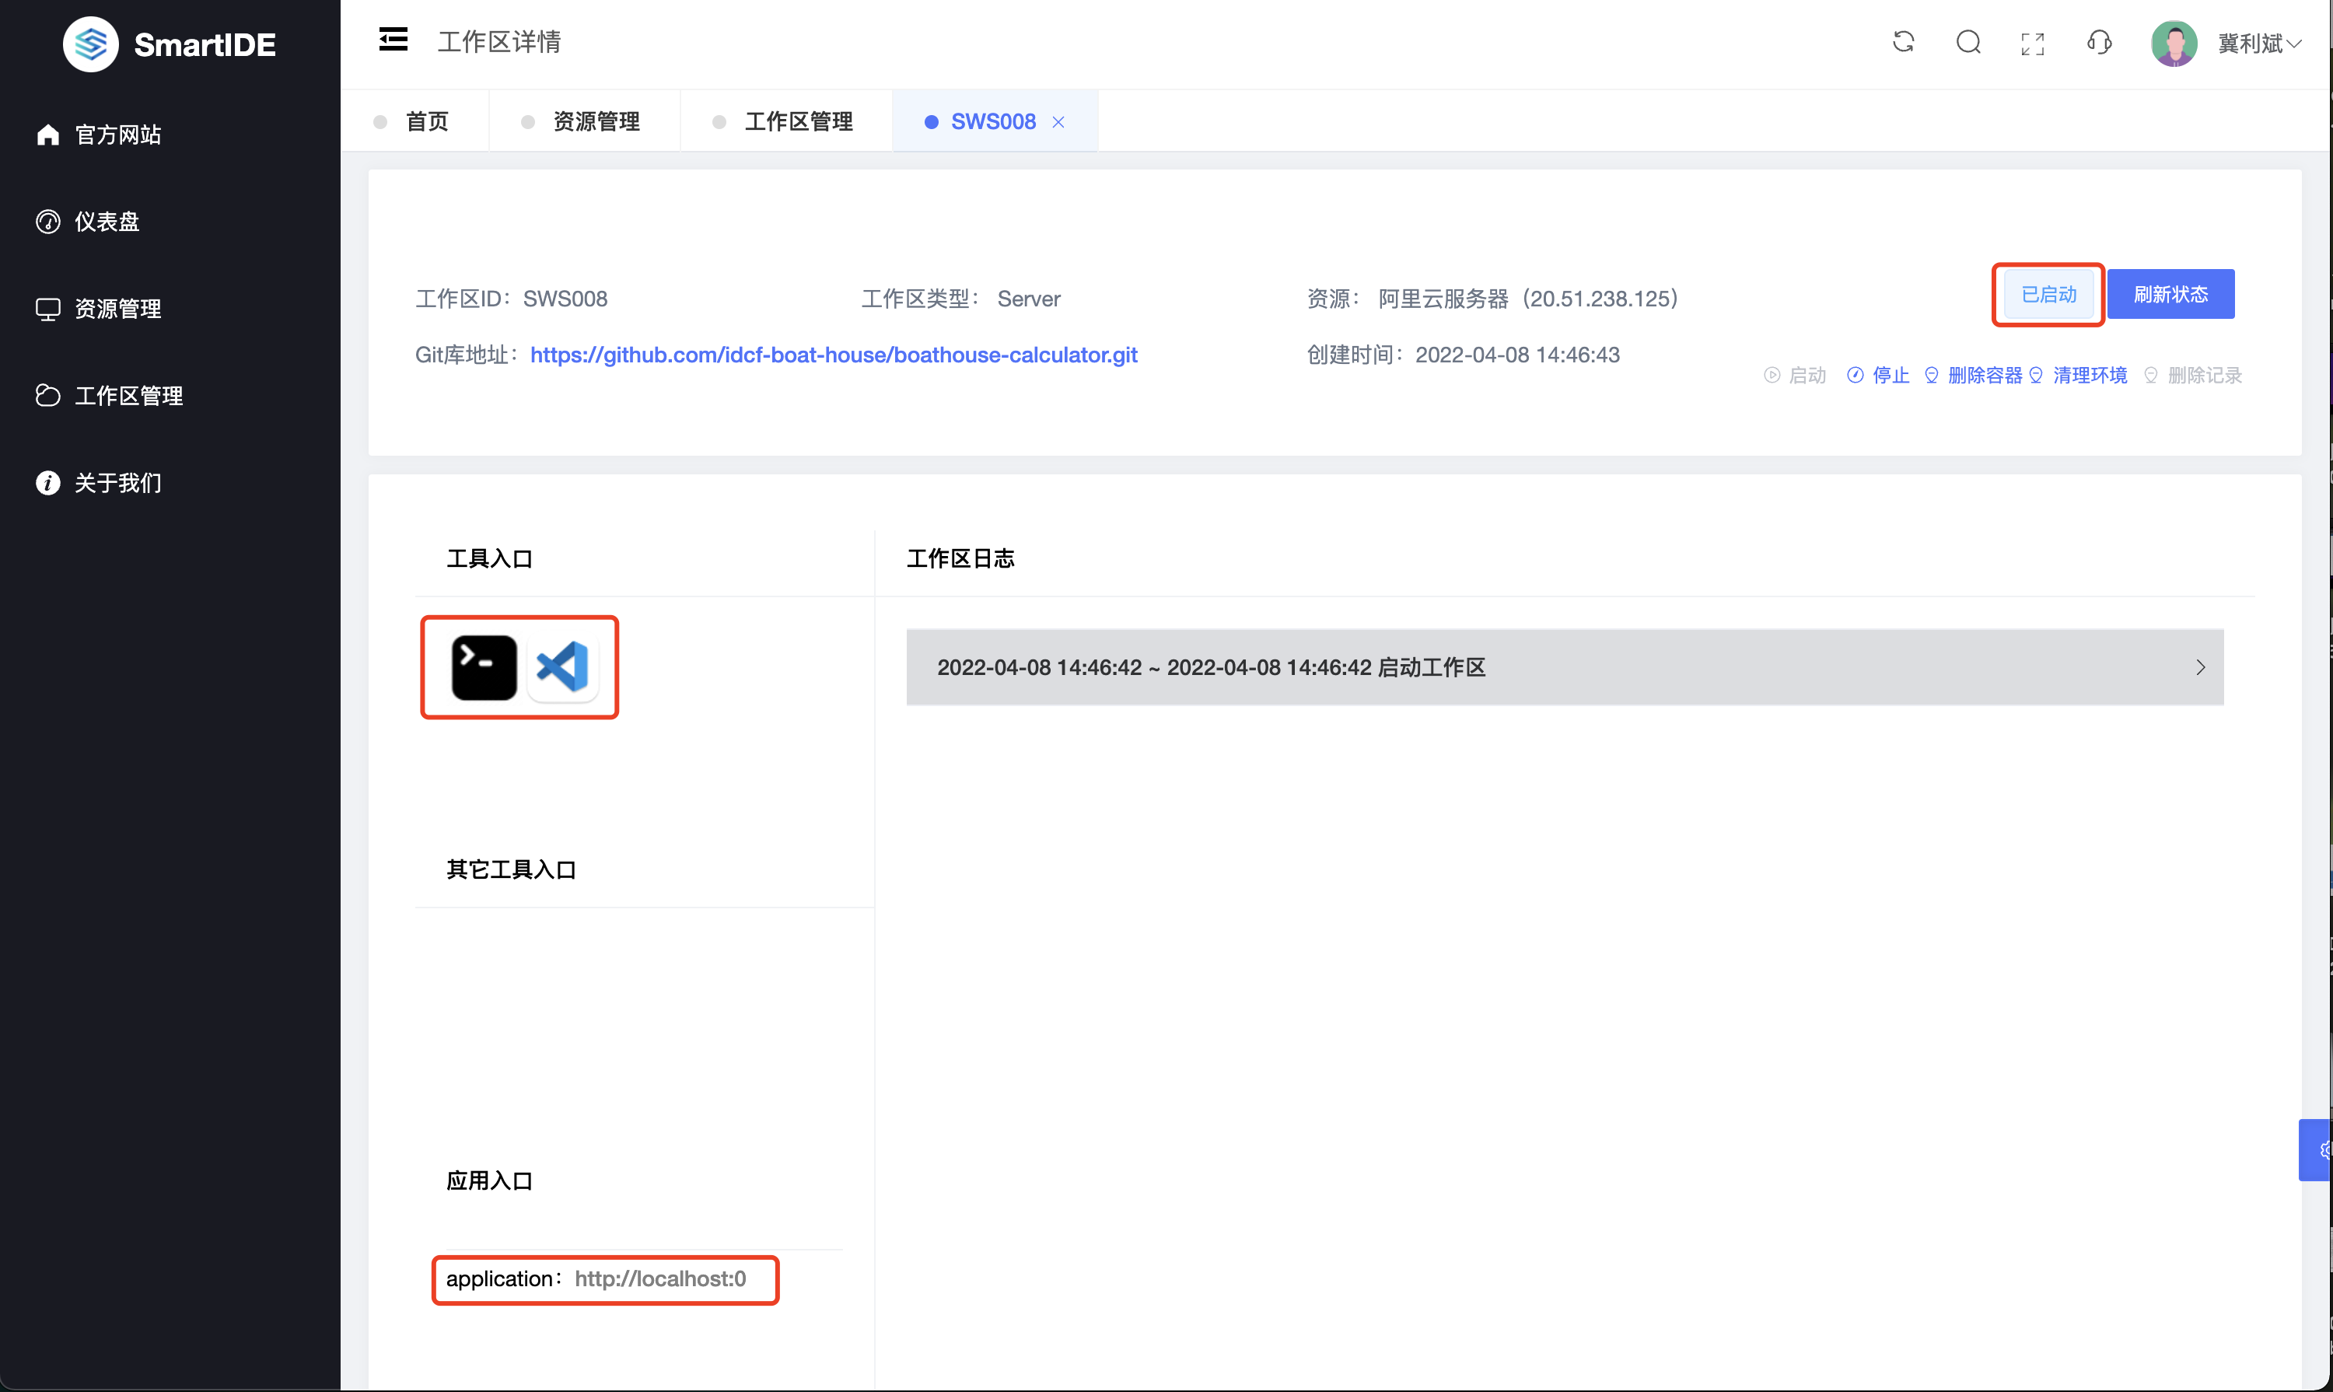The height and width of the screenshot is (1392, 2333).
Task: Open the application localhost link
Action: (660, 1278)
